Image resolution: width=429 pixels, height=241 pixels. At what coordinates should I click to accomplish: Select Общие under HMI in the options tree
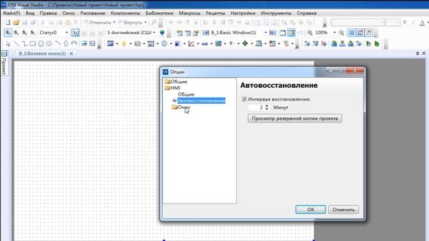(x=186, y=94)
